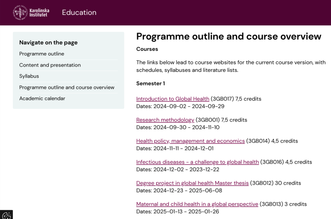
Task: Go to Content and presentation section
Action: (x=50, y=65)
